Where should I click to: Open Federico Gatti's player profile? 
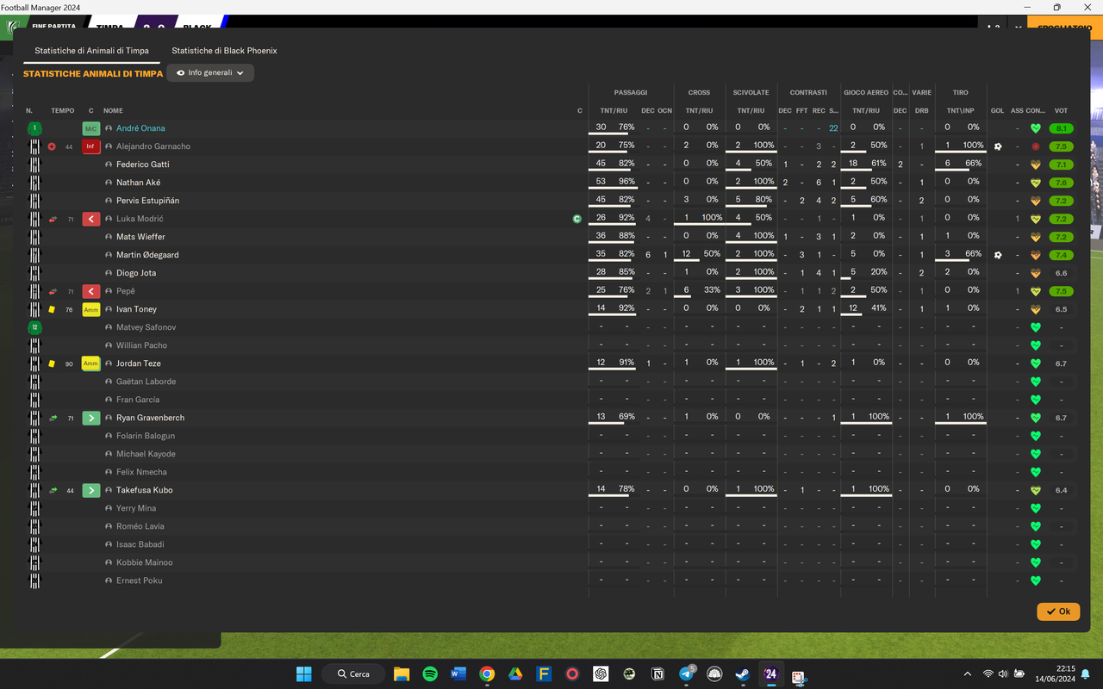point(143,164)
